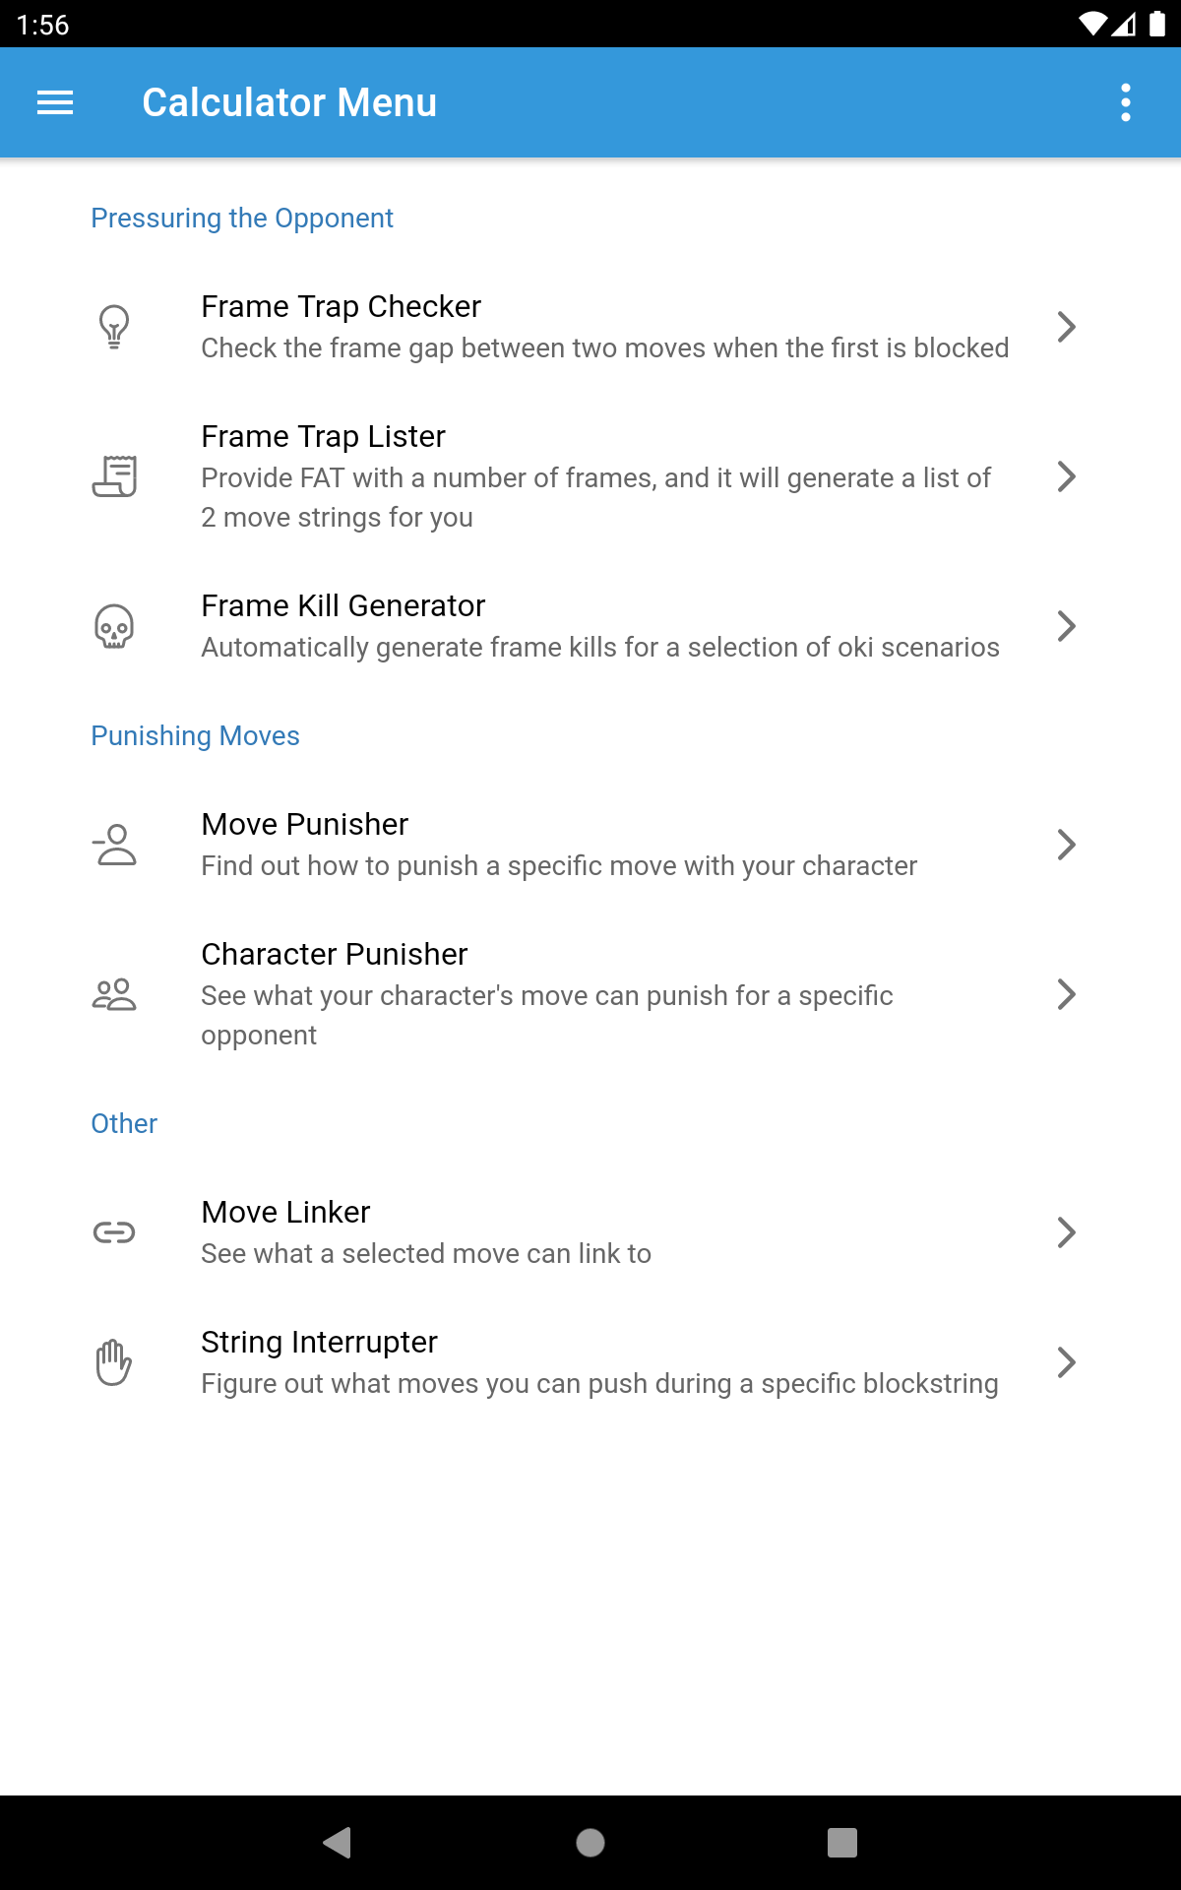The width and height of the screenshot is (1181, 1890).
Task: Tap the chain link icon for Move Linker
Action: 114,1232
